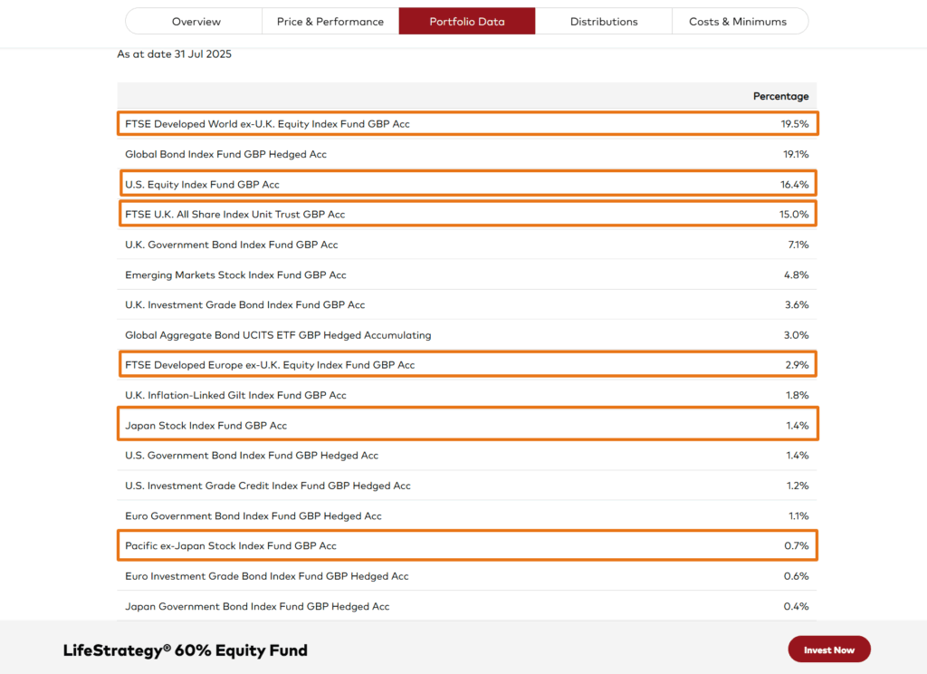Click LifeStrategy 60% Equity Fund title
This screenshot has width=927, height=674.
pos(185,650)
